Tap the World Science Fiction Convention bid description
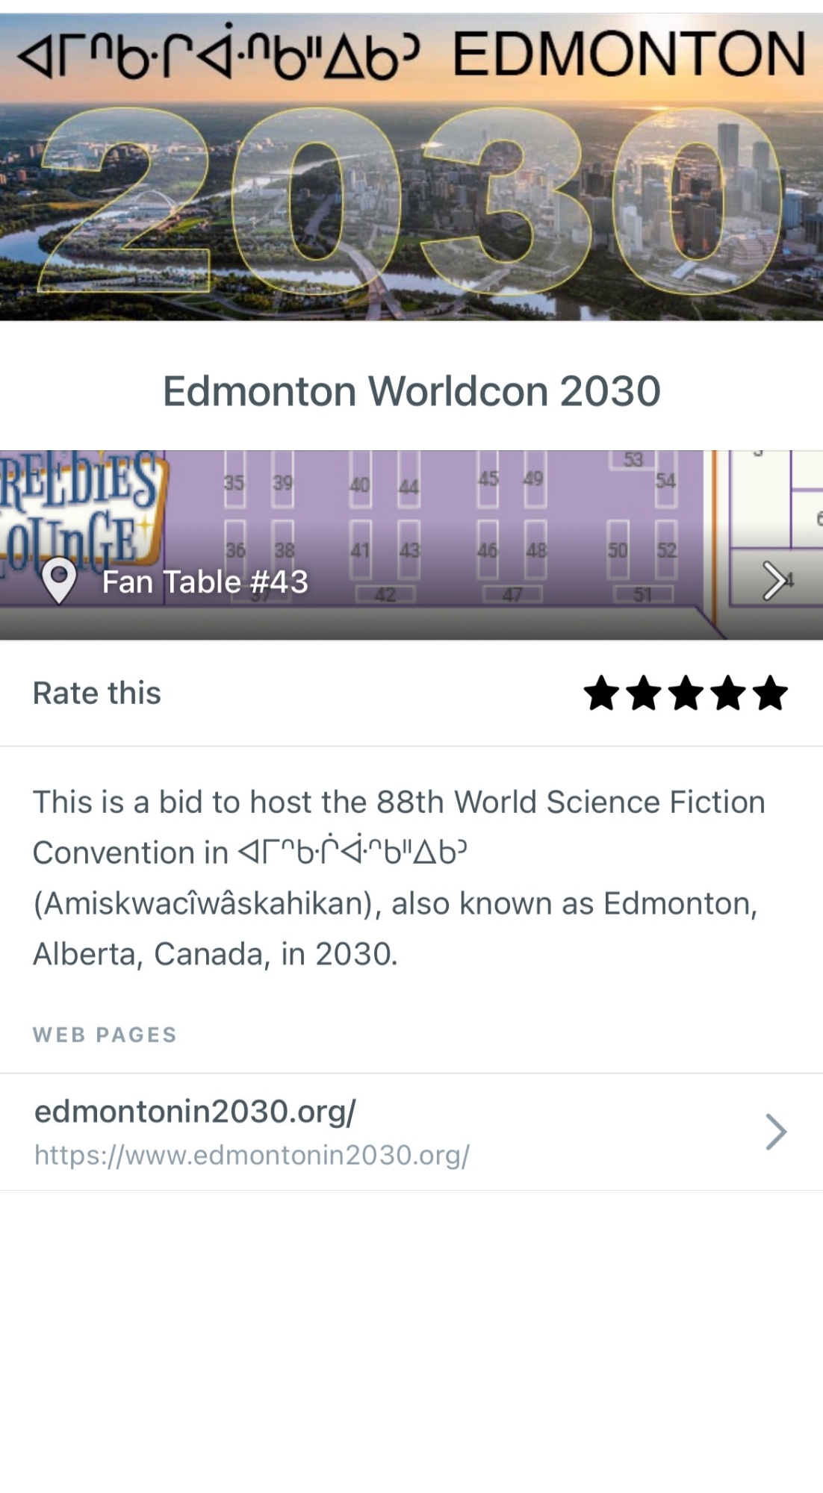 400,878
